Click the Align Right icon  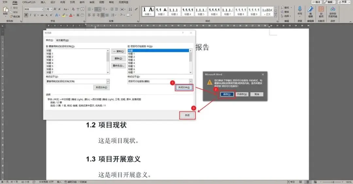tap(98, 15)
